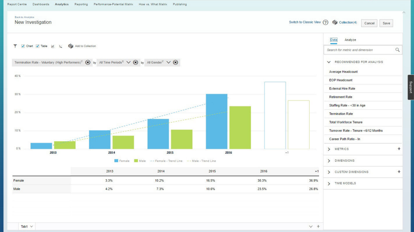Open the All Gender dropdown arrow
This screenshot has height=232, width=414.
click(168, 63)
